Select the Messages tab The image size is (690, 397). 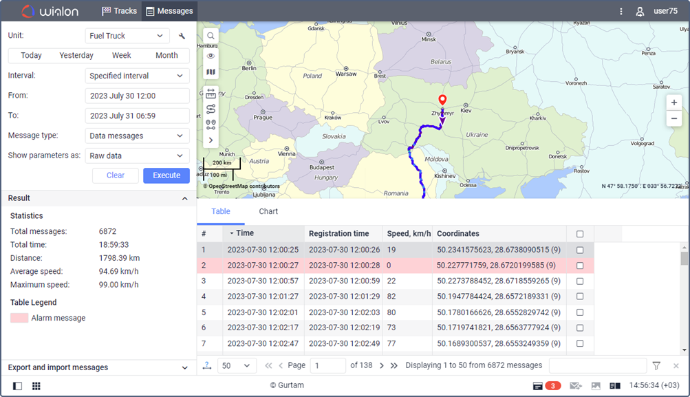[169, 11]
